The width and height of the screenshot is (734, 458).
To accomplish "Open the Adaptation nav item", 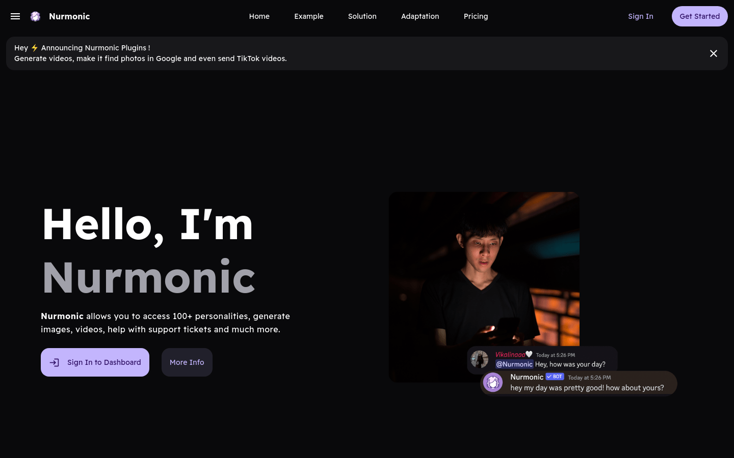I will point(420,16).
